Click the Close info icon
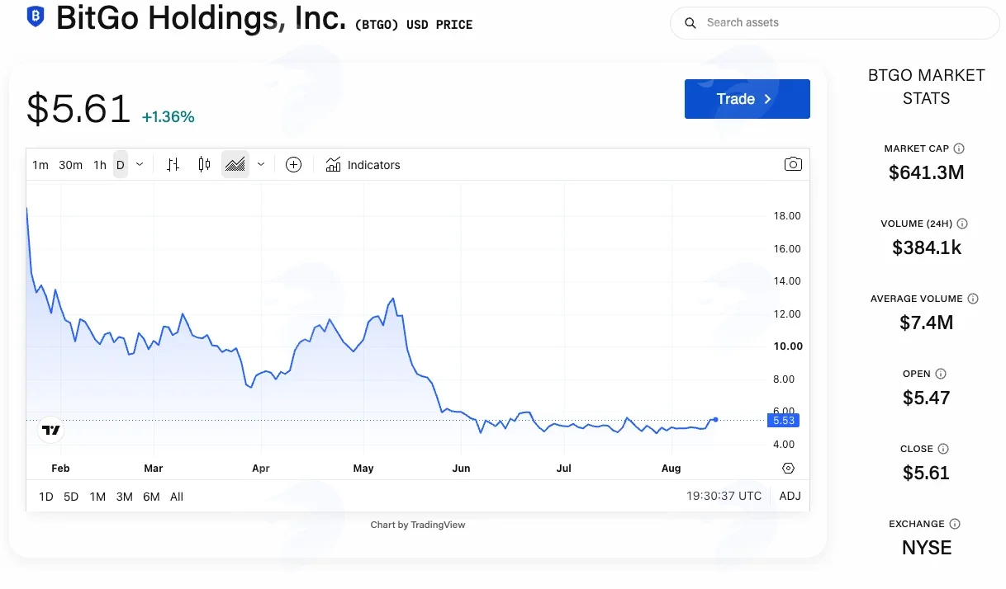 point(943,449)
